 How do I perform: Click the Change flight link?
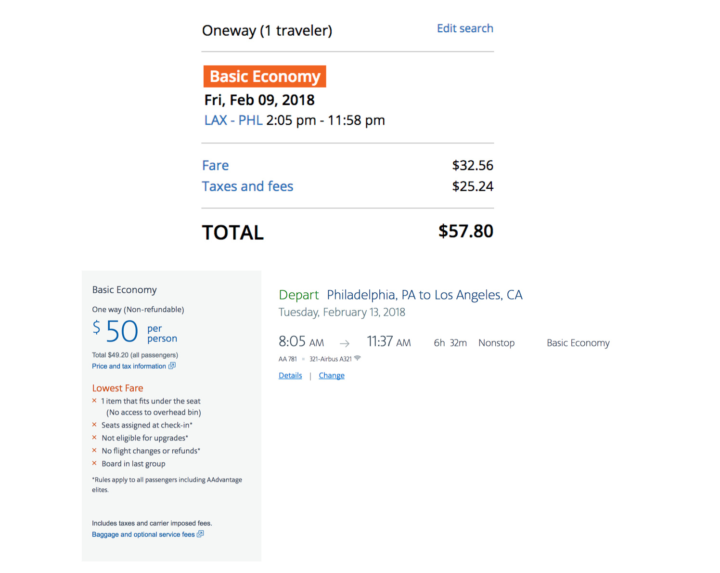coord(332,376)
